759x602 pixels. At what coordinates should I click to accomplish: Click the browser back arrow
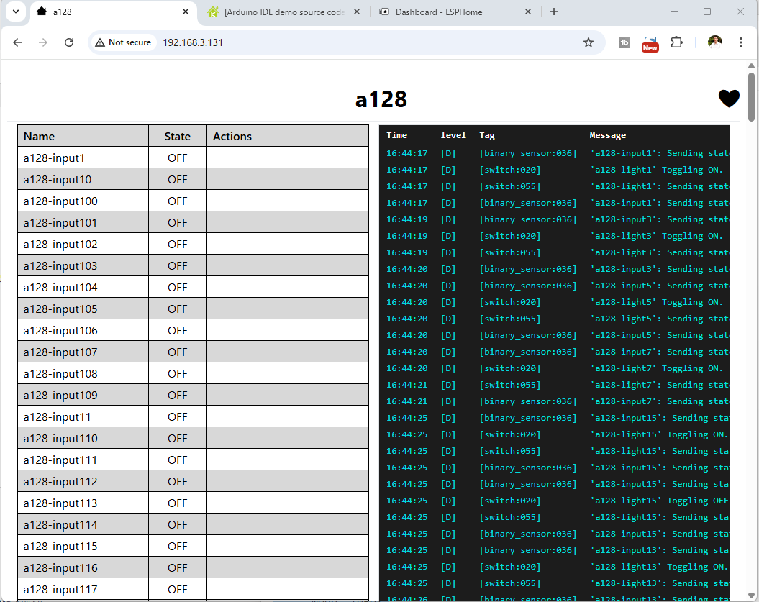tap(18, 42)
